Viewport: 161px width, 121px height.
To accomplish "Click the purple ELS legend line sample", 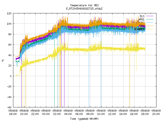I will pyautogui.click(x=150, y=16).
